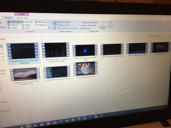Select Underworld Boj v podsvětí video
171x128 pixels.
(x=25, y=76)
